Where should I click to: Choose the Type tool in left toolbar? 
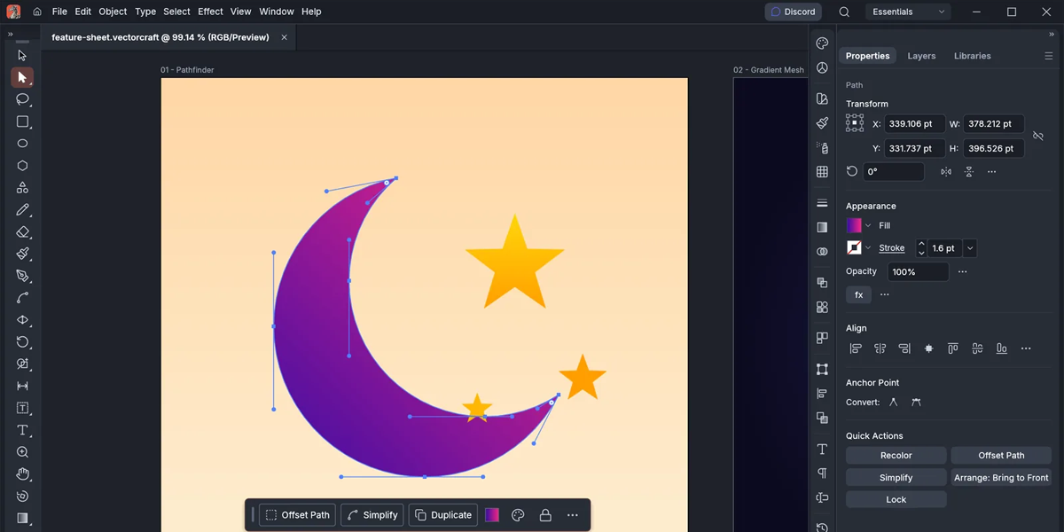pos(22,430)
